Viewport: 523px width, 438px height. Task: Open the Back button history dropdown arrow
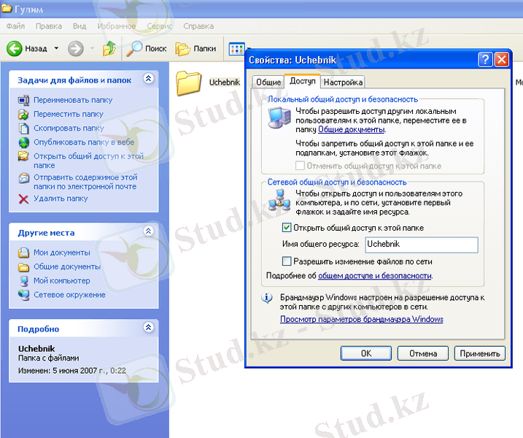(x=56, y=49)
